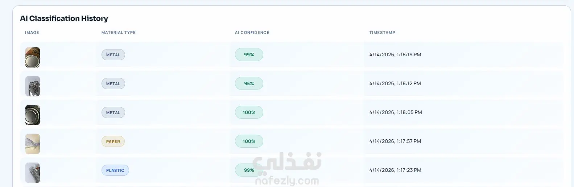Click the 99% confidence badge for plastic
The image size is (574, 187).
tap(249, 170)
